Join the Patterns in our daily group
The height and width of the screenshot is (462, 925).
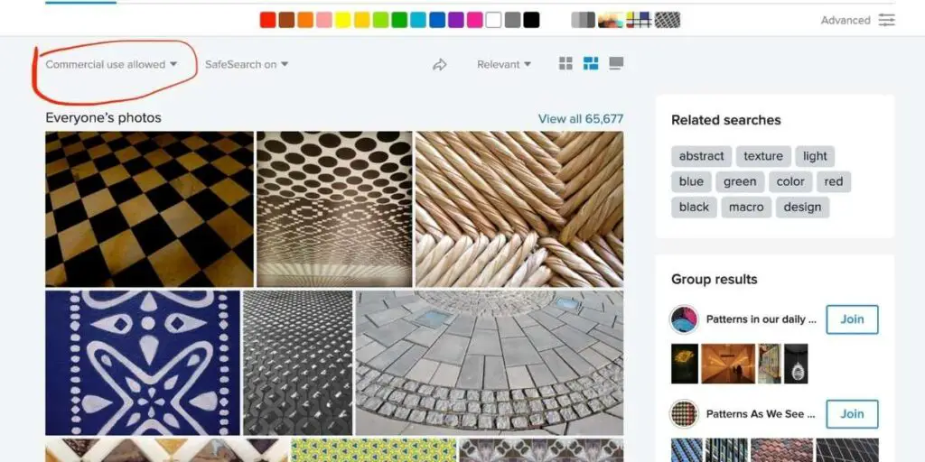point(852,319)
